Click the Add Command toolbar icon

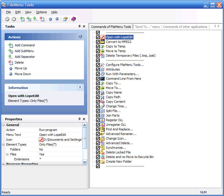[22, 19]
